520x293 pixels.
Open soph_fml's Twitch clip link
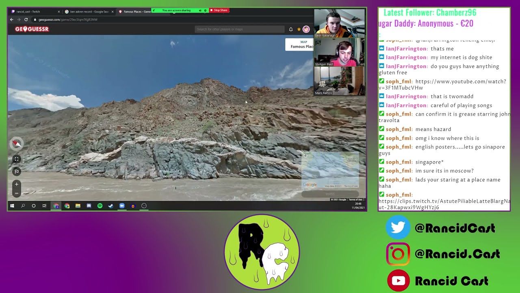444,204
